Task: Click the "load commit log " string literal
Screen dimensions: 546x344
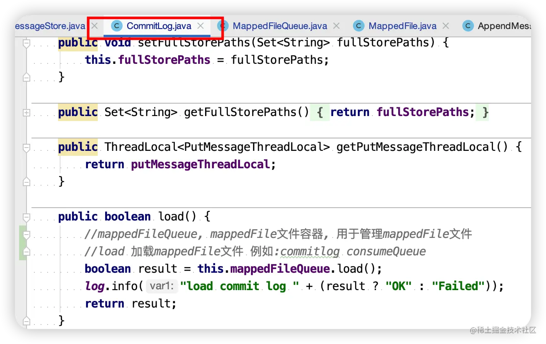Action: tap(239, 286)
